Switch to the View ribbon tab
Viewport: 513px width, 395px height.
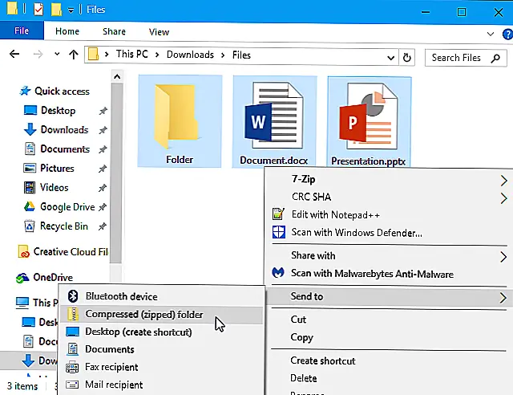click(x=159, y=32)
